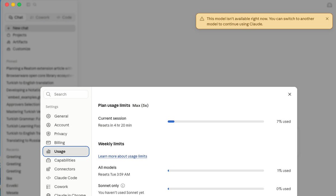
Task: Open Claude in Chrome settings entry
Action: tap(66, 194)
